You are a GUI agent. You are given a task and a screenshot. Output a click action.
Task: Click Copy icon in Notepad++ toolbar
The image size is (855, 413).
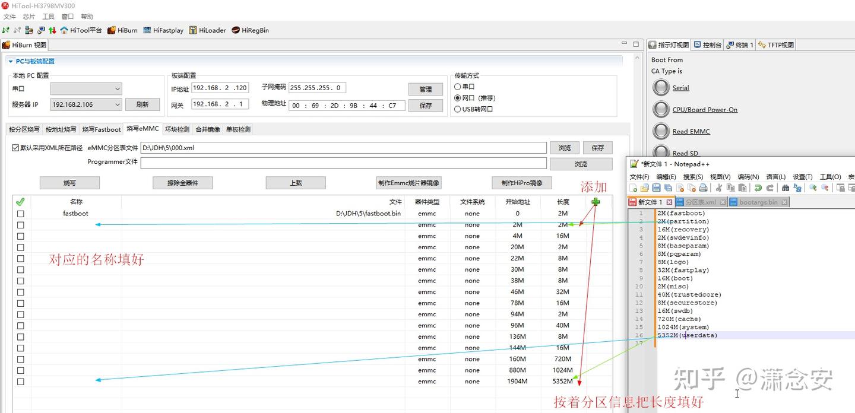[730, 188]
